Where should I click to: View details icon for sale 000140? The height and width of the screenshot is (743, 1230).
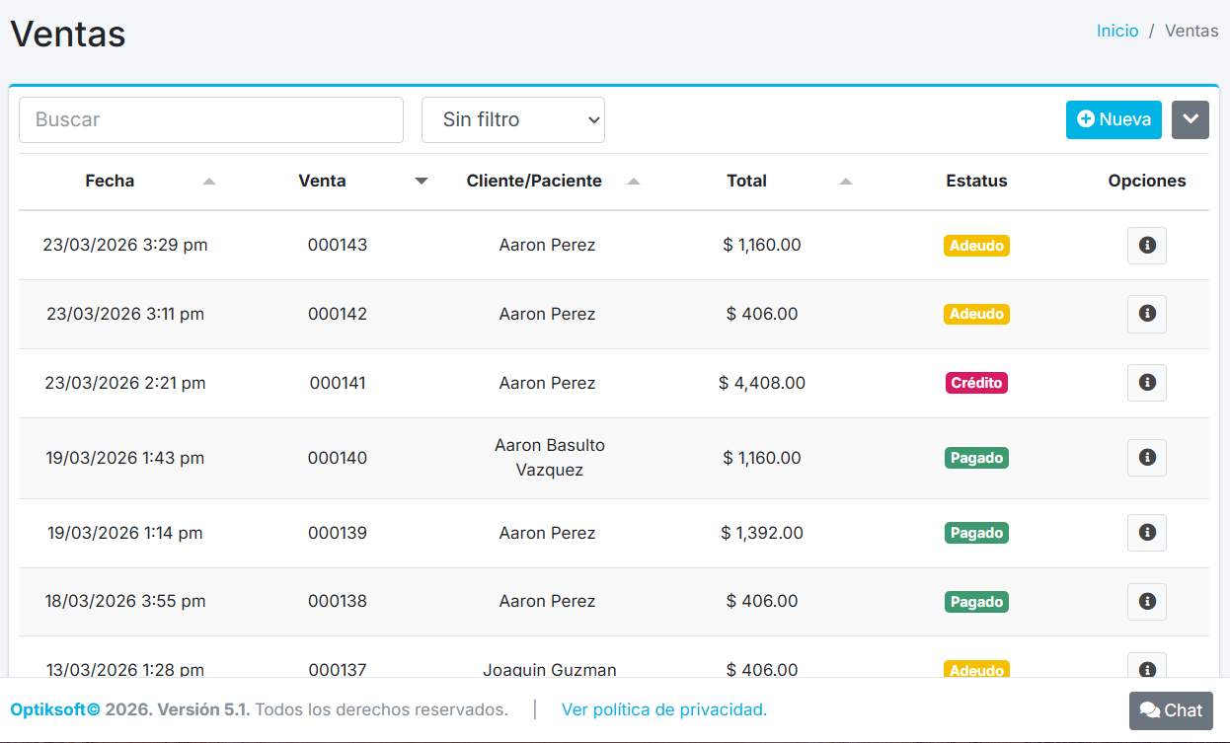click(1146, 458)
